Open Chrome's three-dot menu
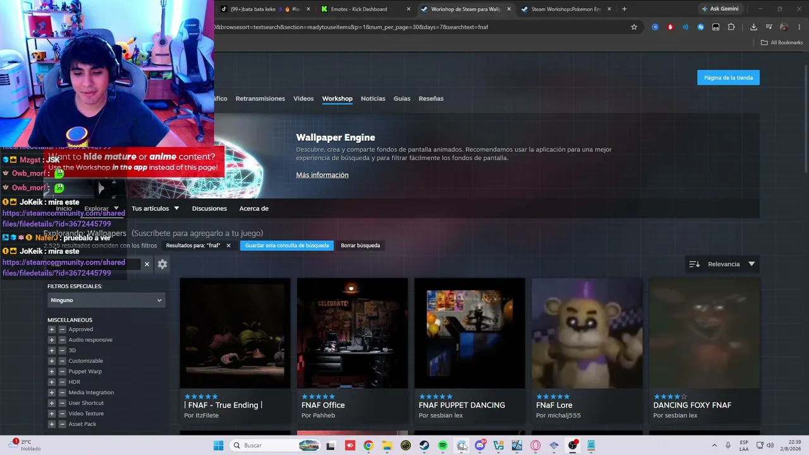Image resolution: width=809 pixels, height=455 pixels. (x=800, y=27)
